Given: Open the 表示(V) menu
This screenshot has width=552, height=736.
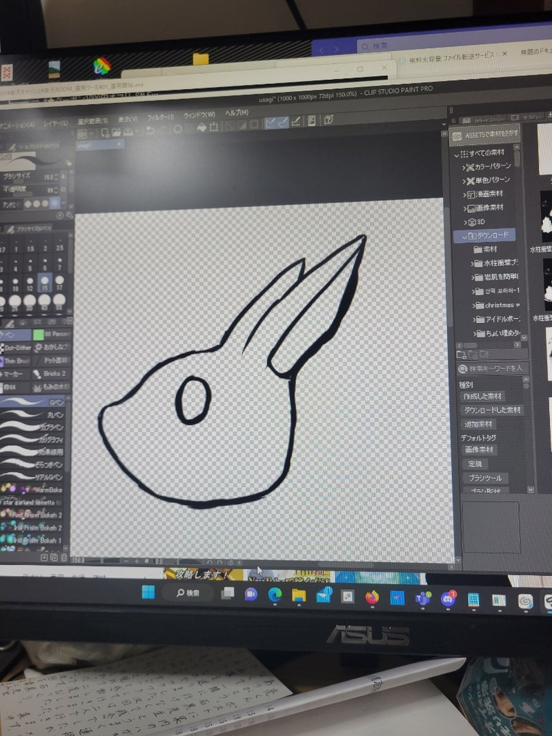Looking at the screenshot, I should [x=128, y=119].
